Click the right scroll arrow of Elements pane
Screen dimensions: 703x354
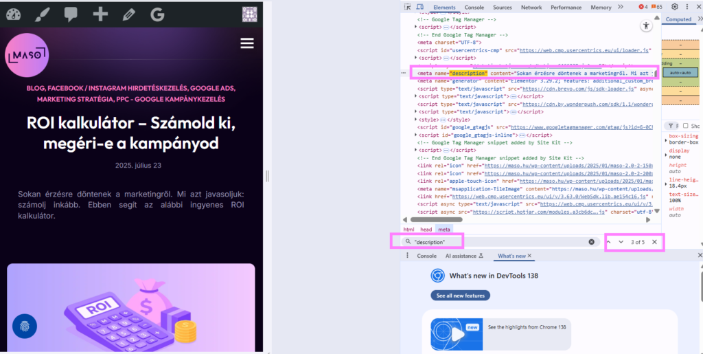tap(648, 220)
